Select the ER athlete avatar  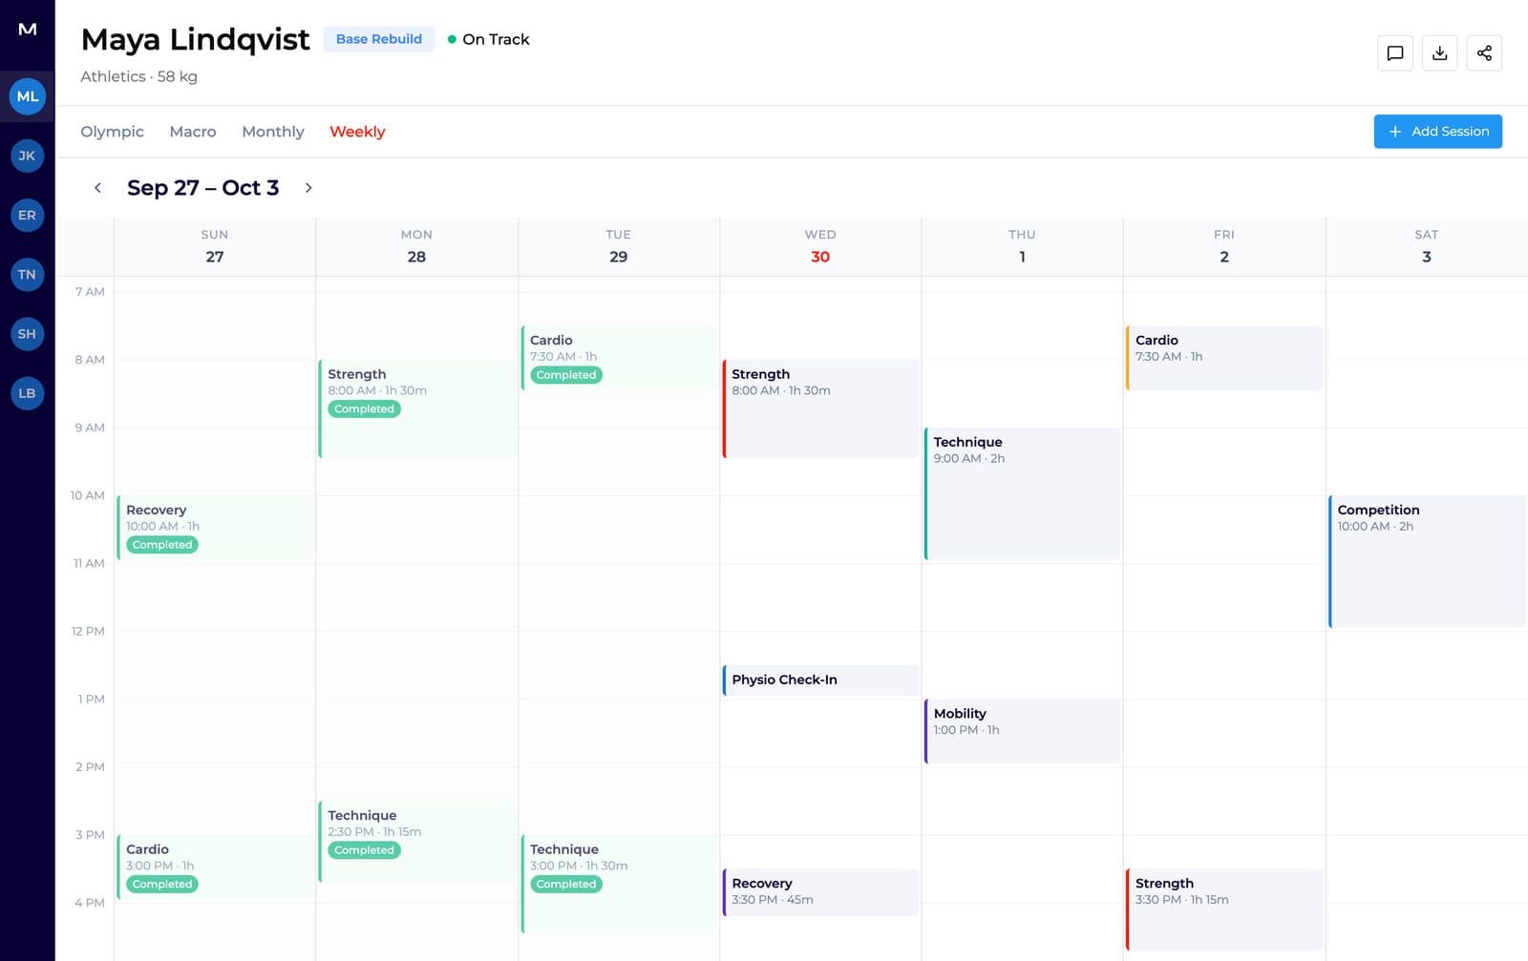(x=28, y=215)
